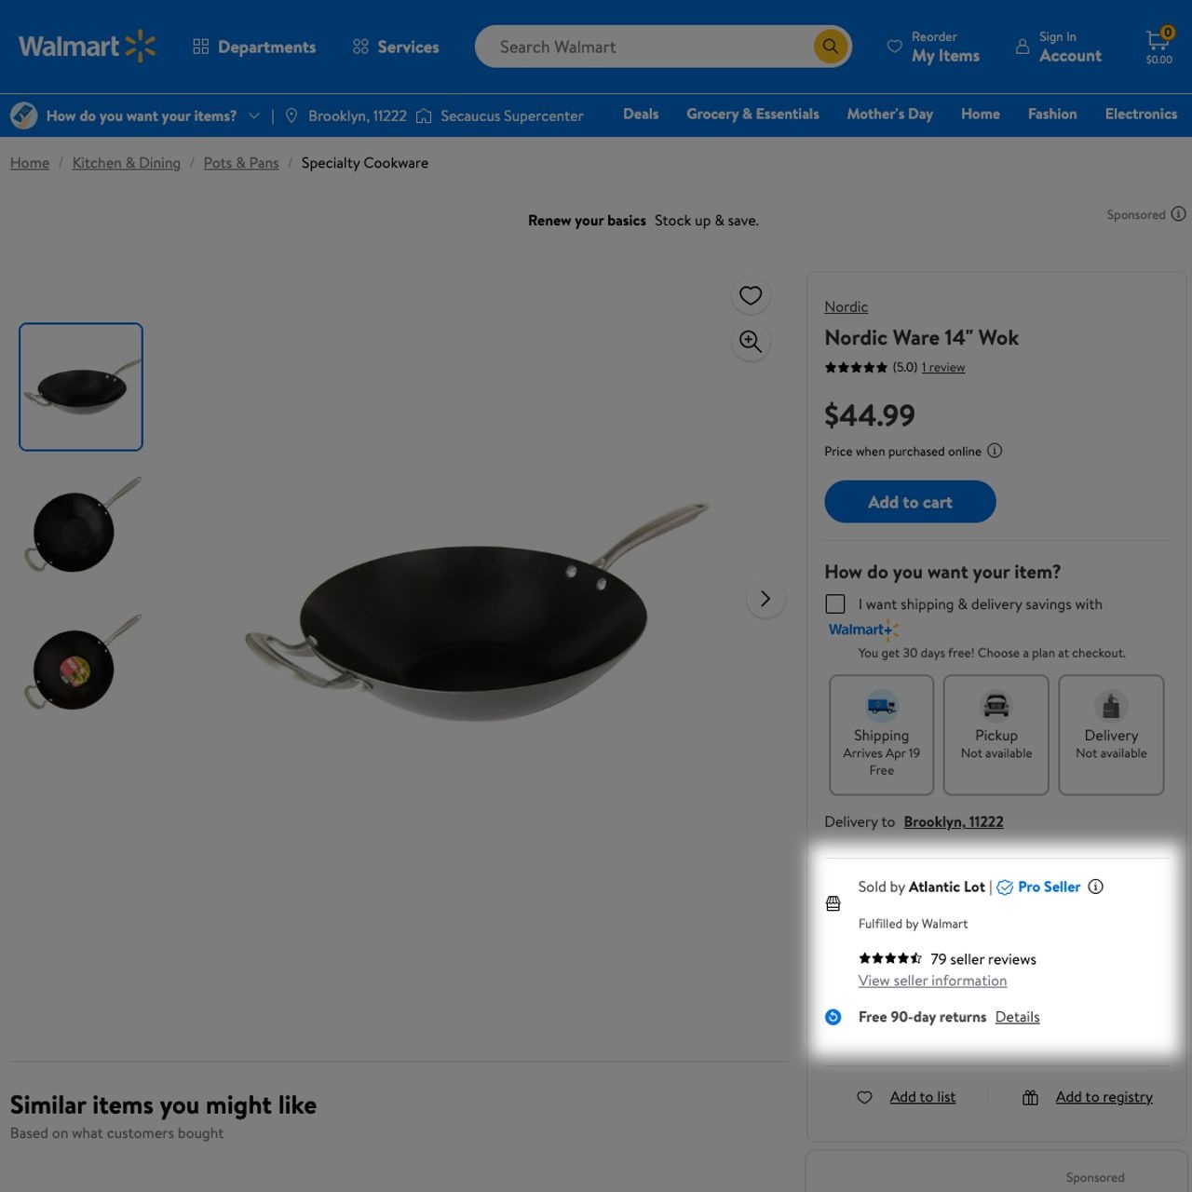Open the Services menu
The height and width of the screenshot is (1192, 1192).
click(396, 47)
